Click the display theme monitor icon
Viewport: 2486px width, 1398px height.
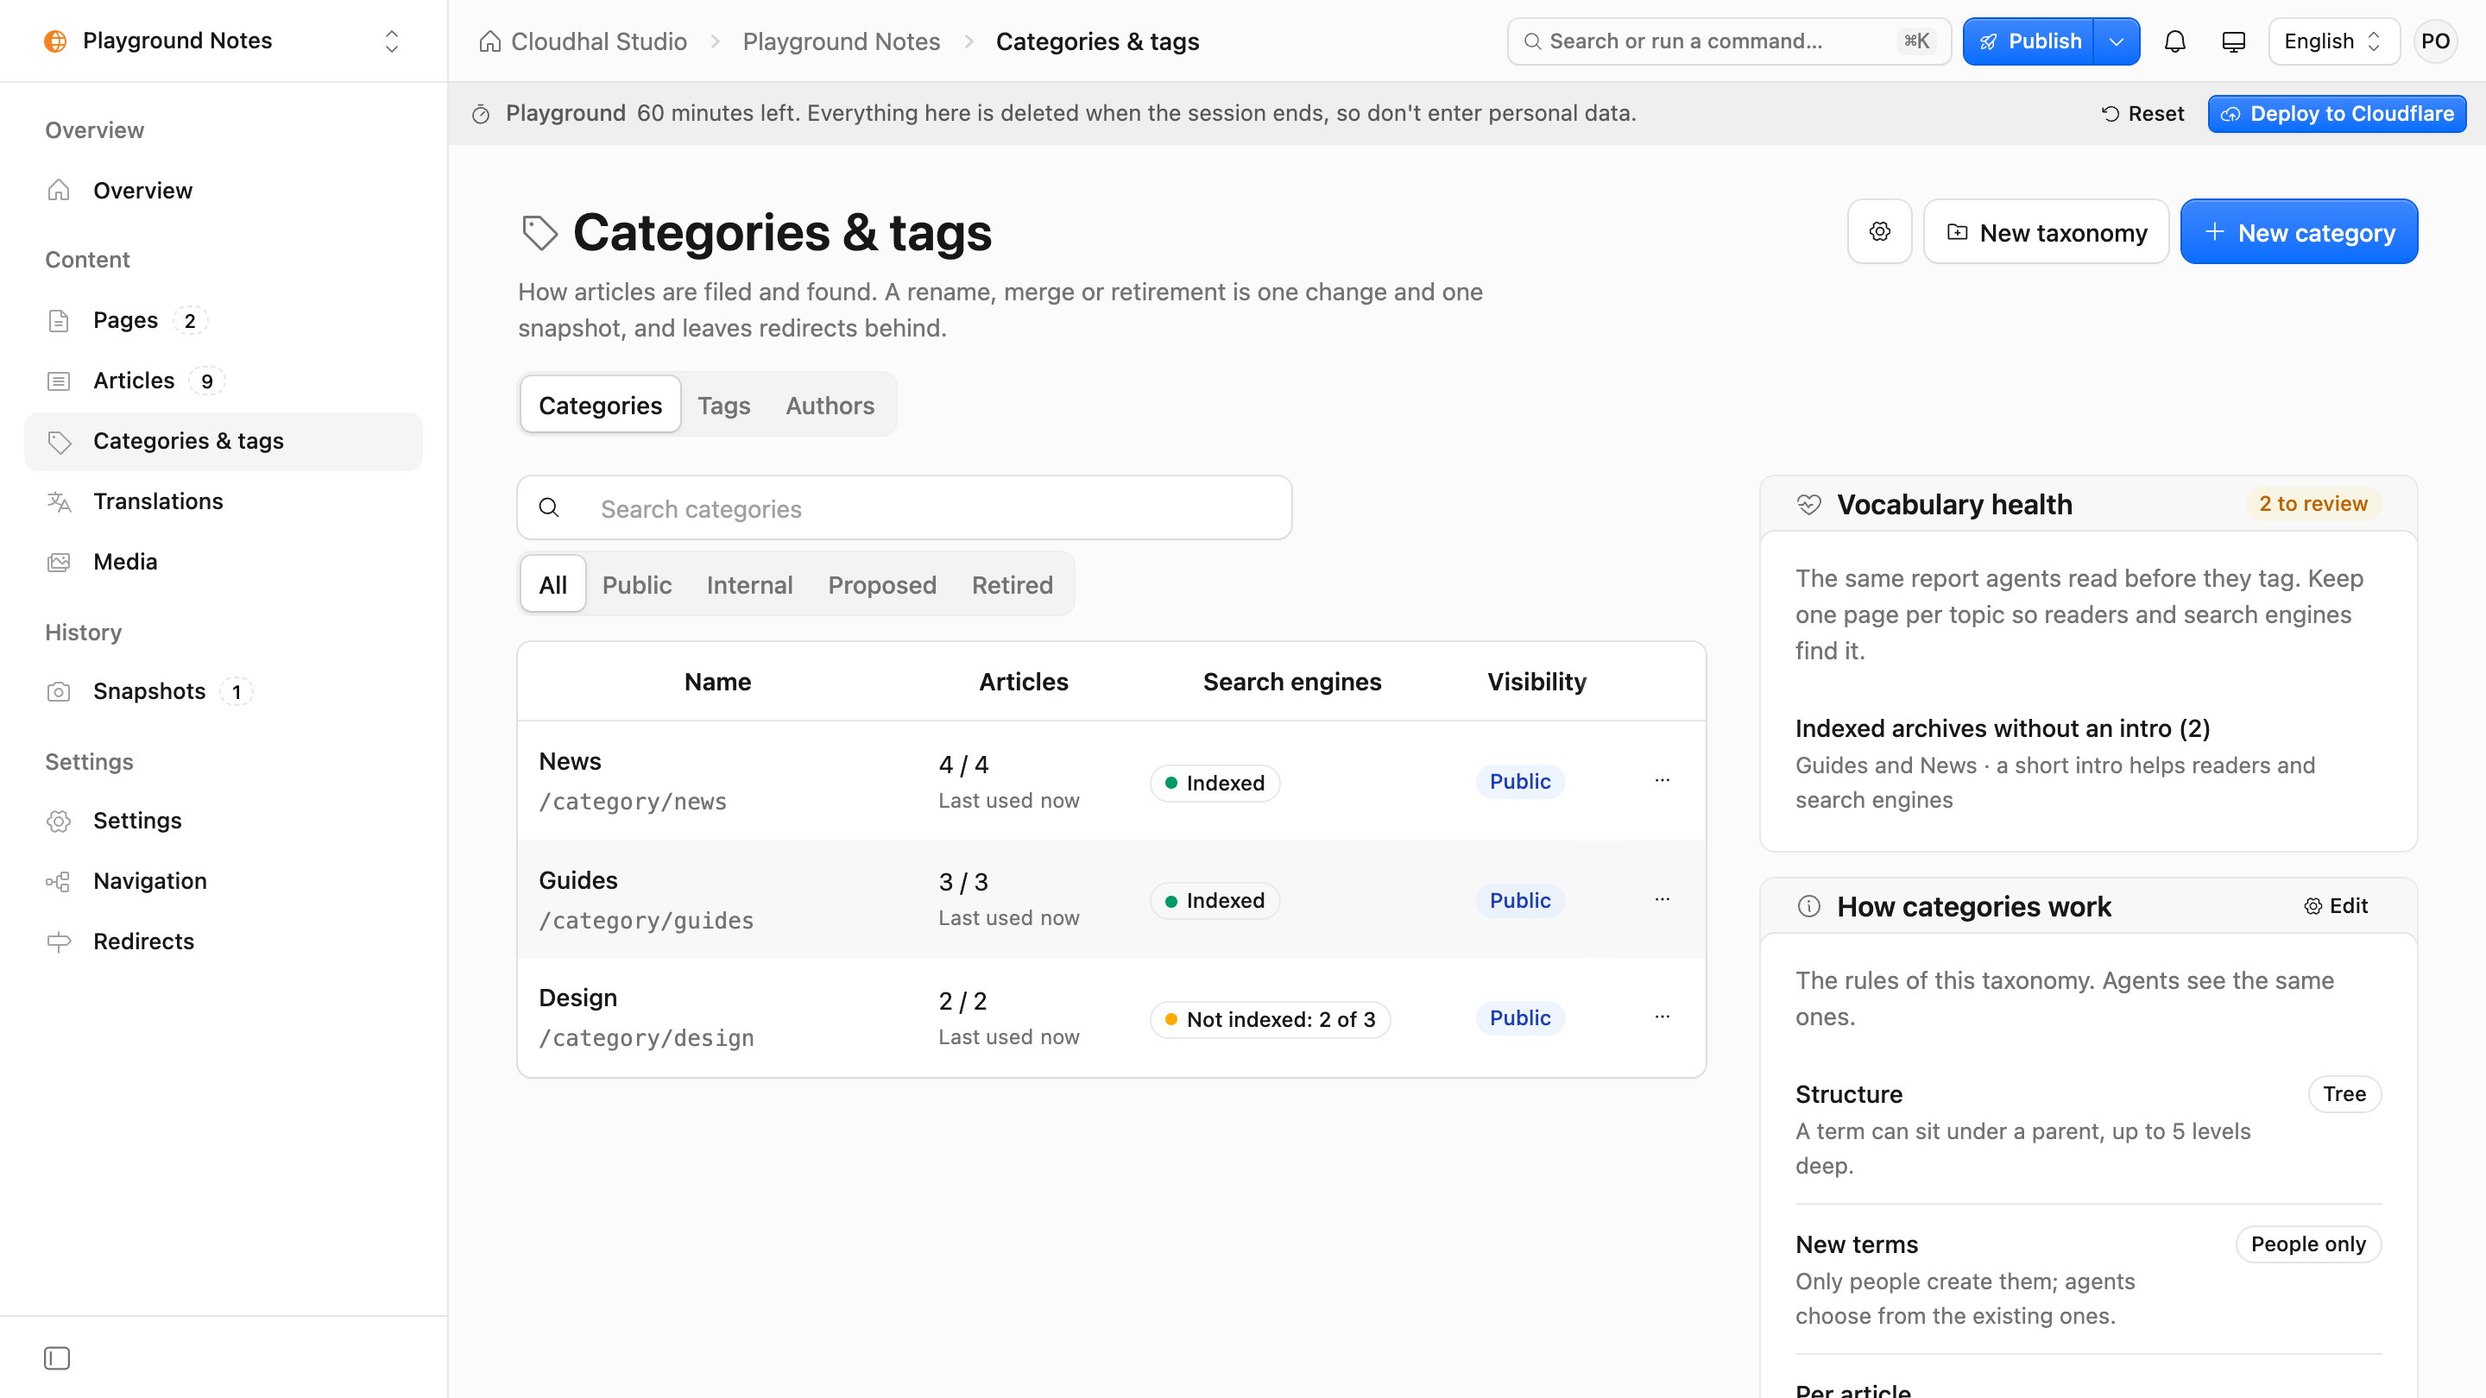click(2233, 41)
